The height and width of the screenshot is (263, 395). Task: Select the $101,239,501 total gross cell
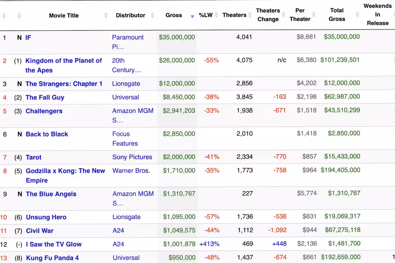pyautogui.click(x=340, y=60)
